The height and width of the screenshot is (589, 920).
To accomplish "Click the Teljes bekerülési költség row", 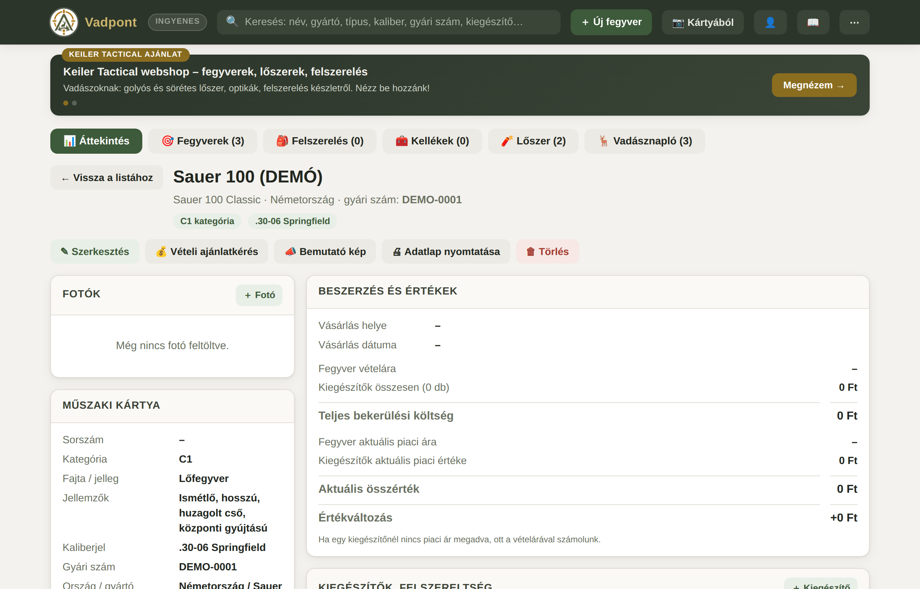I will coord(588,416).
